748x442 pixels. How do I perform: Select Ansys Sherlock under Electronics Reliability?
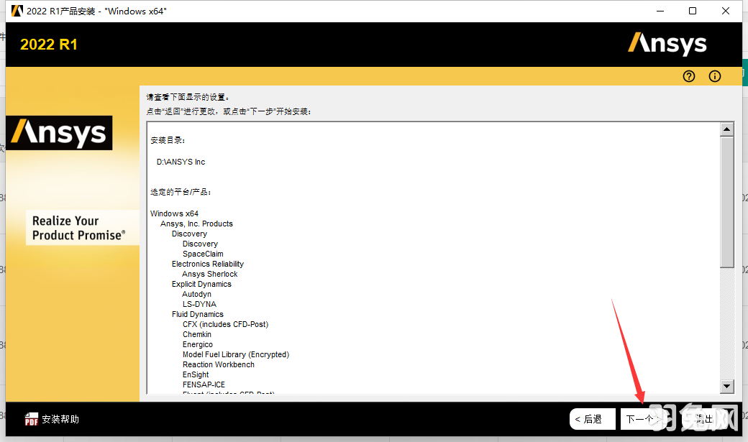(x=209, y=274)
